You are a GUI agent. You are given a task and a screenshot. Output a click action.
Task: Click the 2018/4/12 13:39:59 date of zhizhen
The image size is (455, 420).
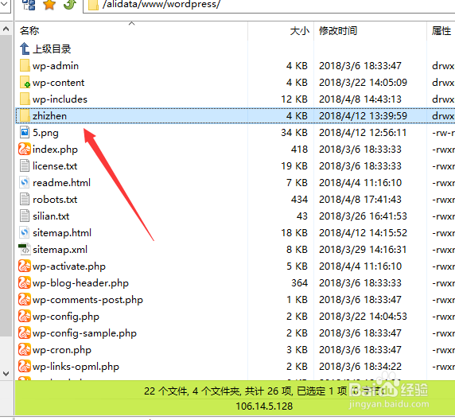363,116
